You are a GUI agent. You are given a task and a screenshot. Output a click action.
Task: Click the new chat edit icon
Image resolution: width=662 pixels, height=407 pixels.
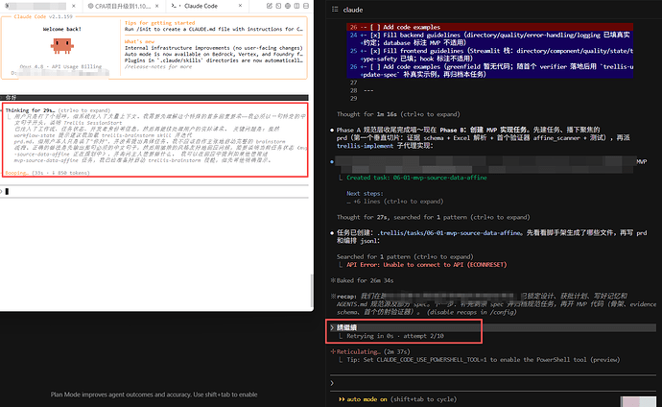click(270, 6)
